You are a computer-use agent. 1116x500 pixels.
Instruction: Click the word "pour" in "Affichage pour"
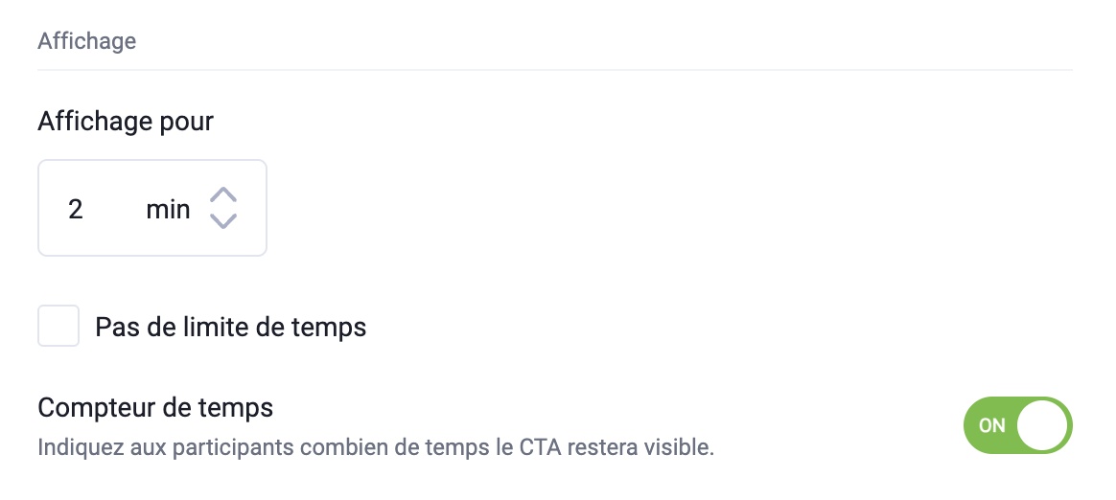(187, 123)
